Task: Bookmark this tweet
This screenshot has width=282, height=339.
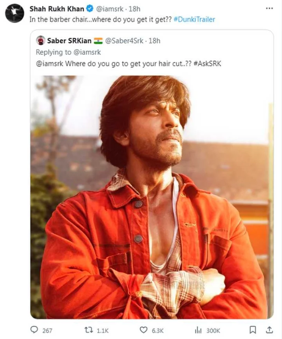Action: click(x=253, y=330)
